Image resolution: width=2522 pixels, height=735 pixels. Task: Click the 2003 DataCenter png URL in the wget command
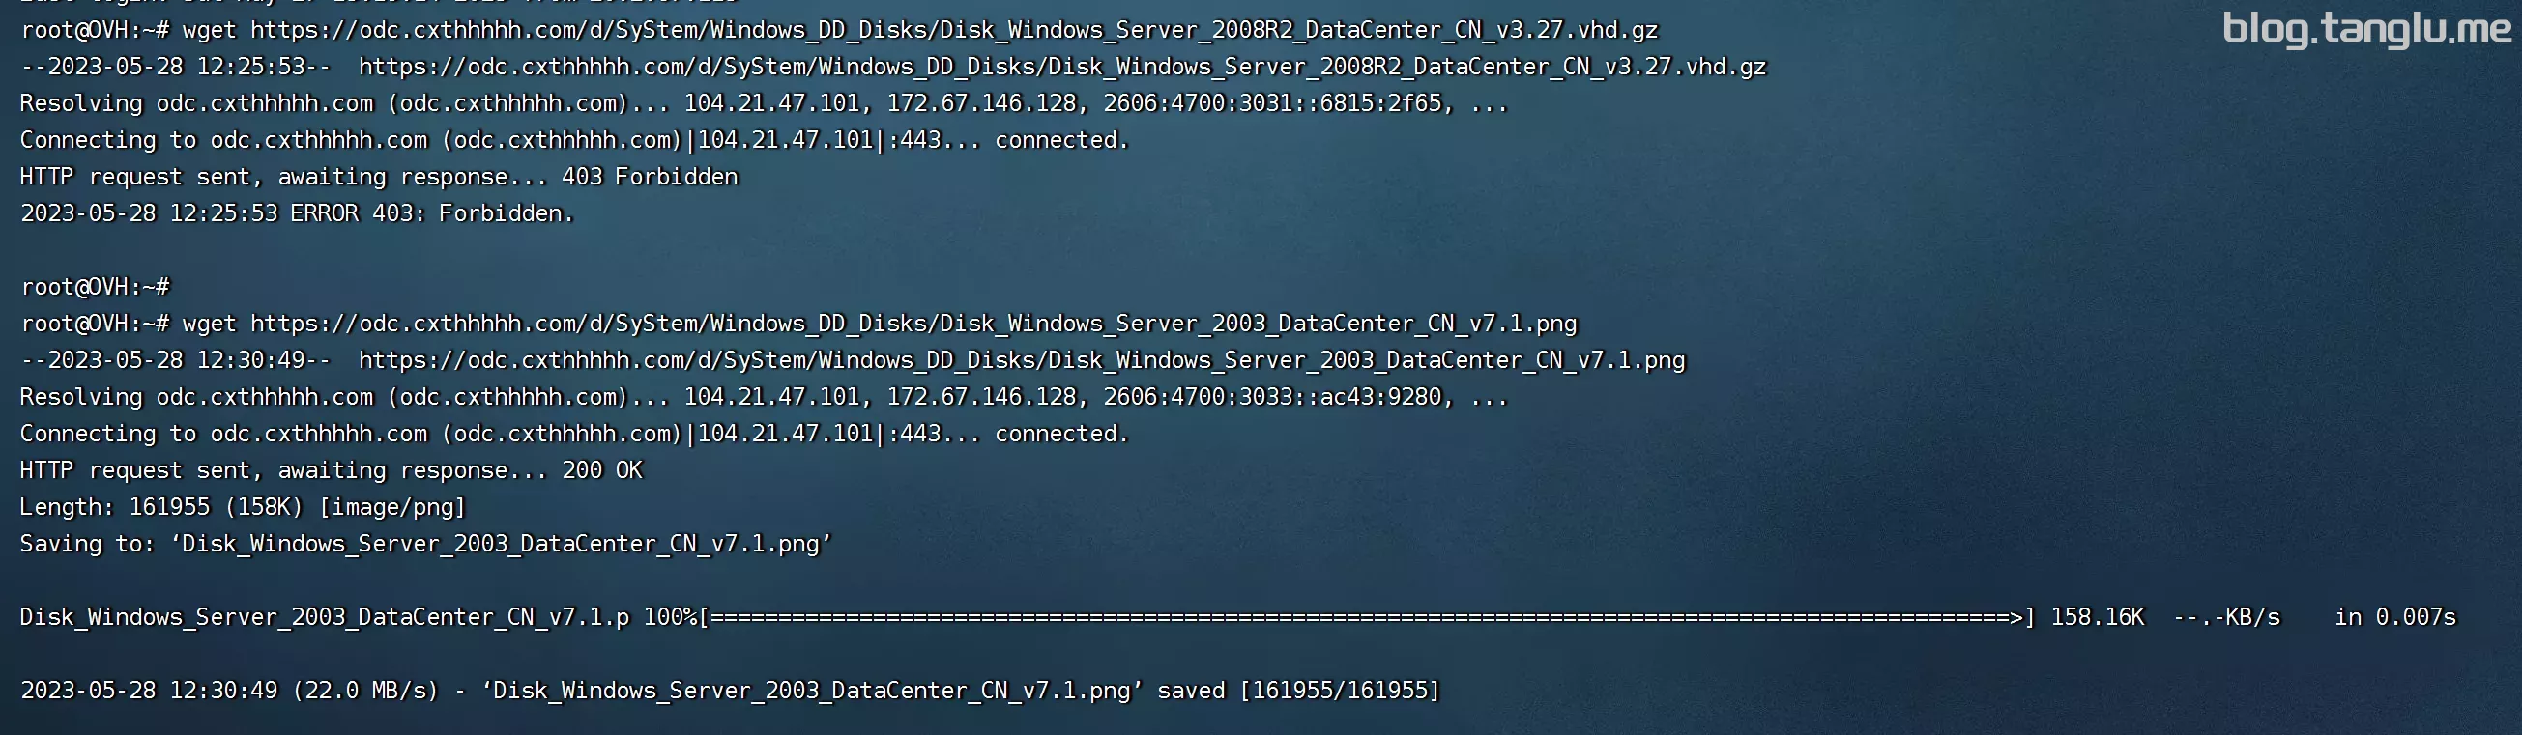coord(913,324)
